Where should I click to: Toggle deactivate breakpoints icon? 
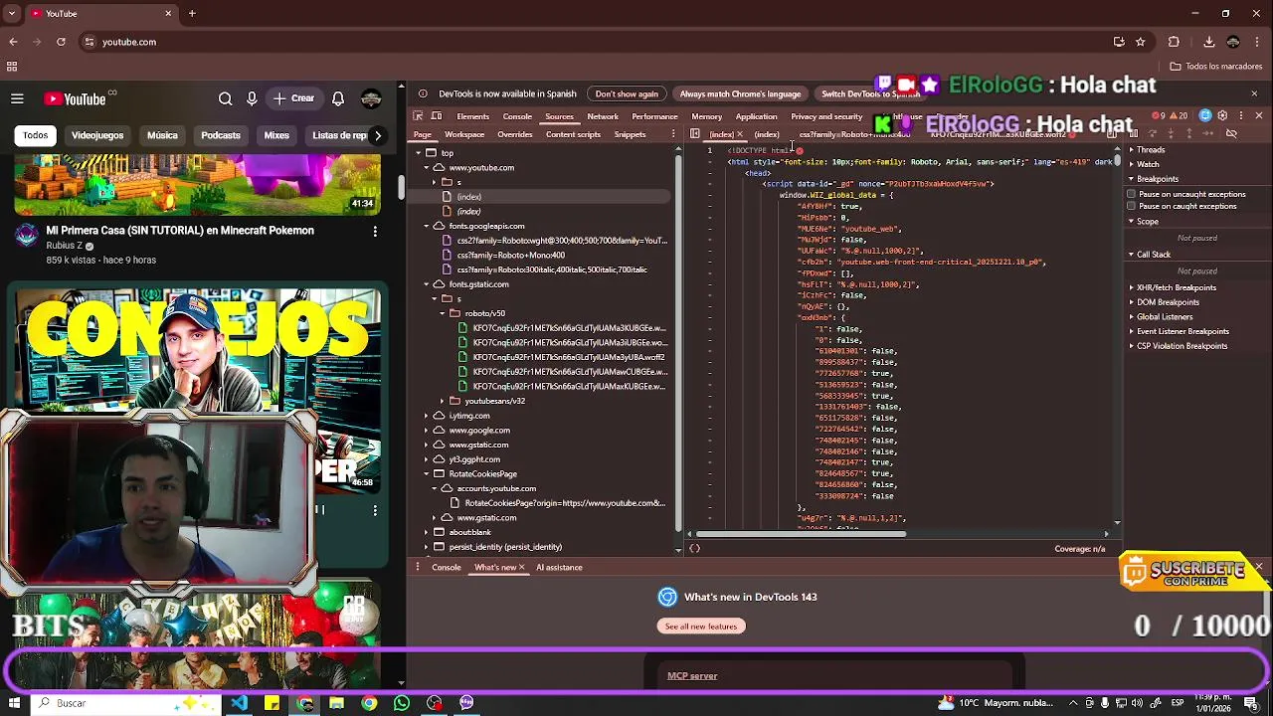(1231, 134)
